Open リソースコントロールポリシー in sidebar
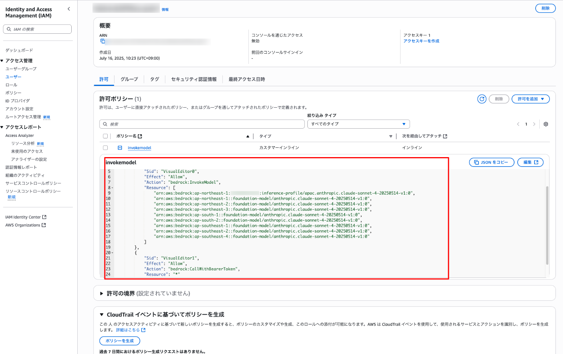 (33, 191)
